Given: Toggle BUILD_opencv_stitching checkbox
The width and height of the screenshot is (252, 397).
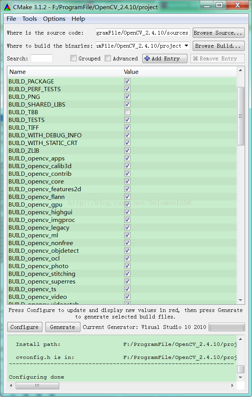Looking at the screenshot, I should click(127, 274).
